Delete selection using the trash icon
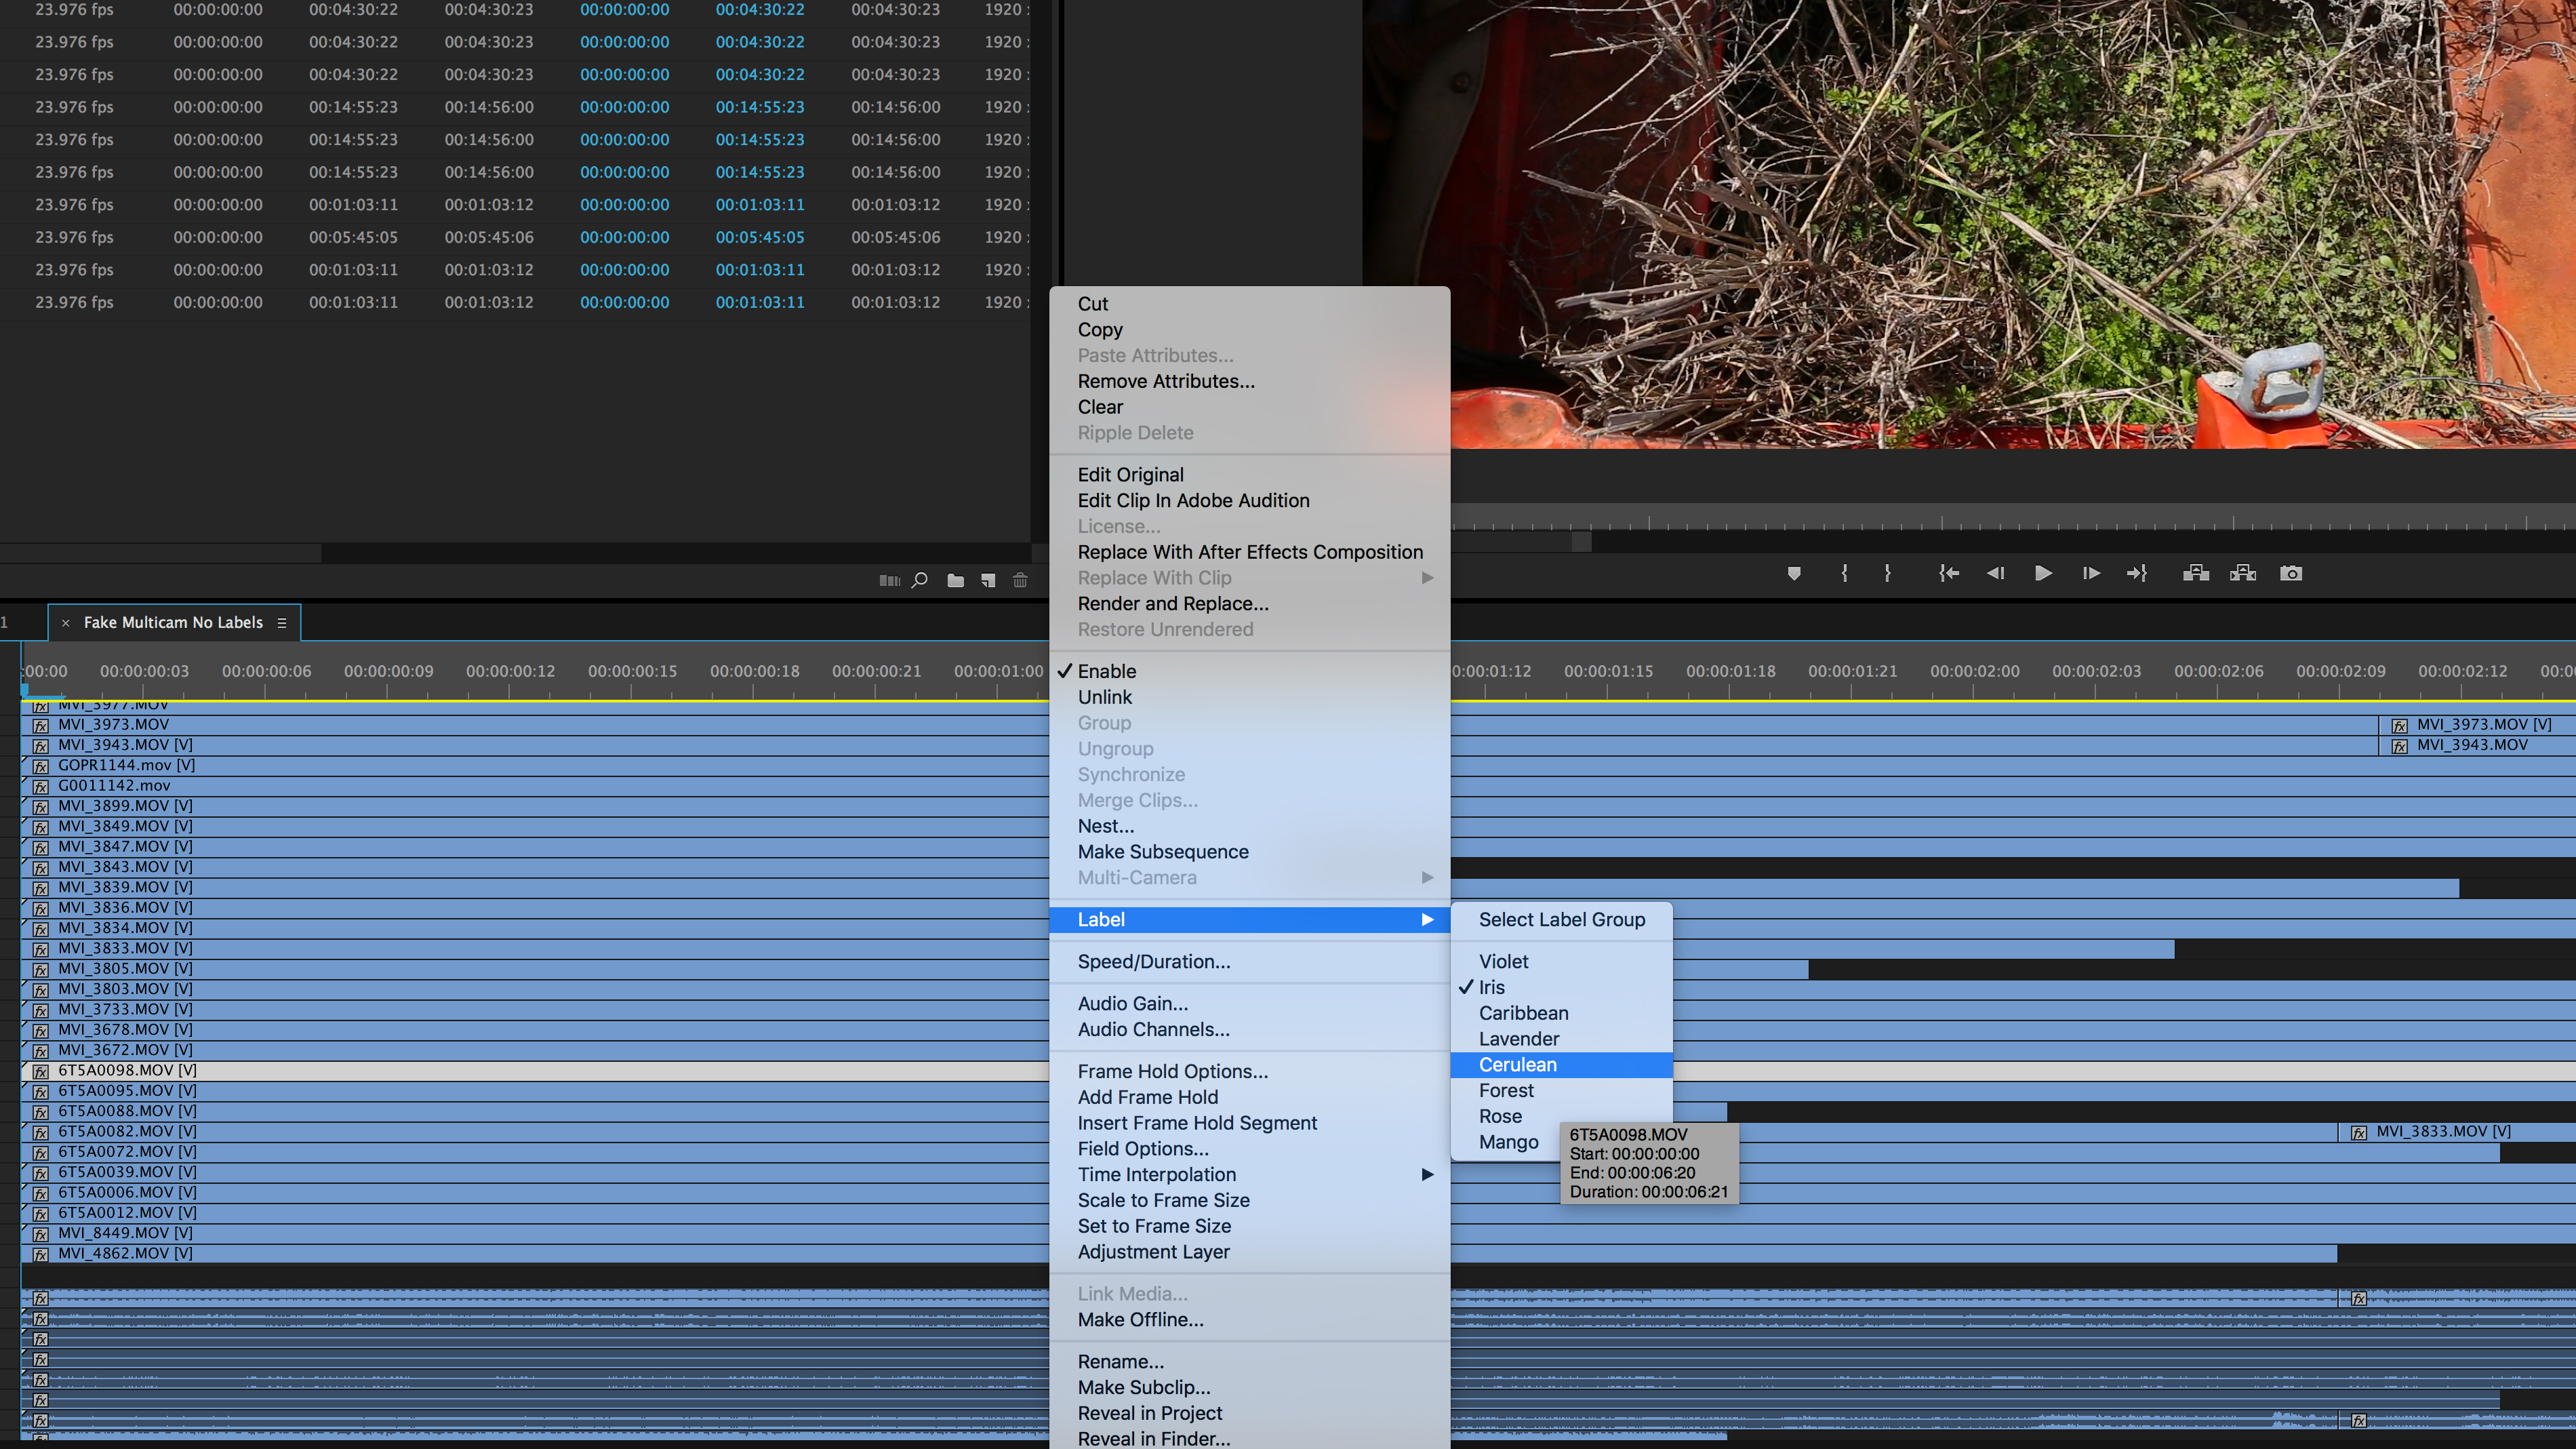 pyautogui.click(x=1020, y=580)
